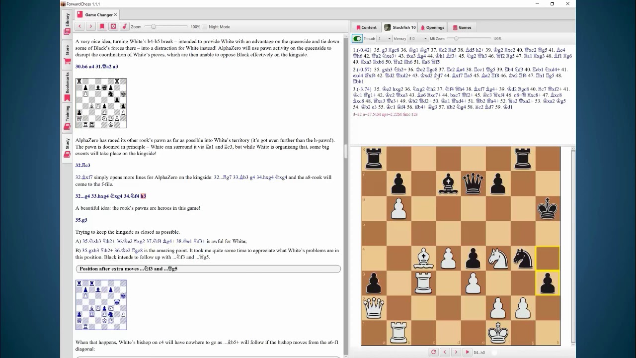Click the 32.Bxf7 variation move
Viewport: 636px width, 358px height.
84,178
